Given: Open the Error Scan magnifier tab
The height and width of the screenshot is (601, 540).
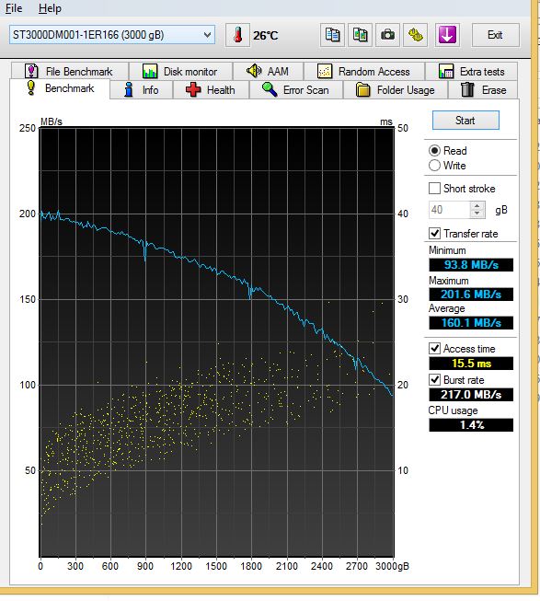Looking at the screenshot, I should [x=296, y=90].
